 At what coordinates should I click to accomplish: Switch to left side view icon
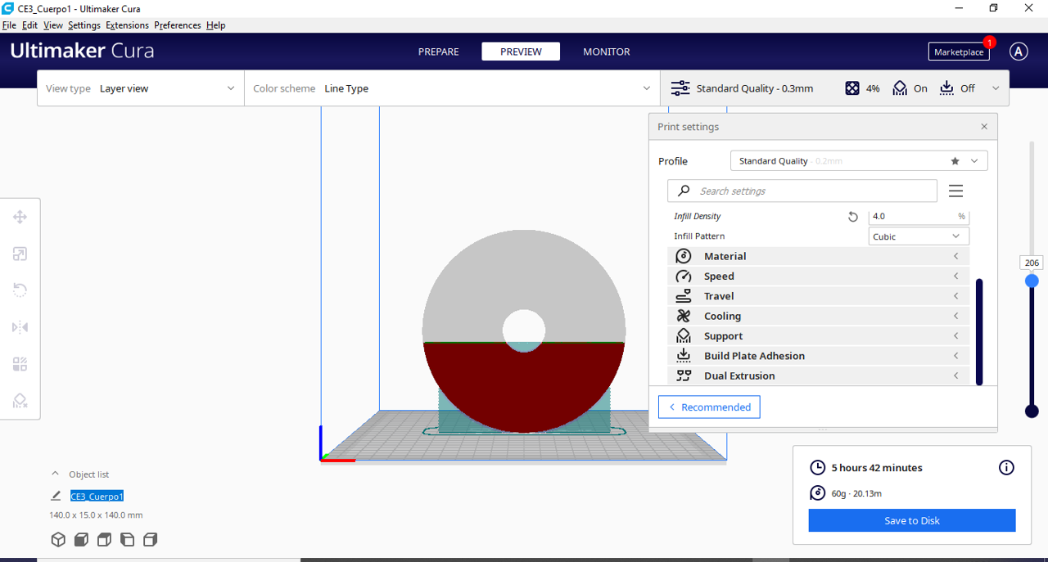[x=127, y=539]
